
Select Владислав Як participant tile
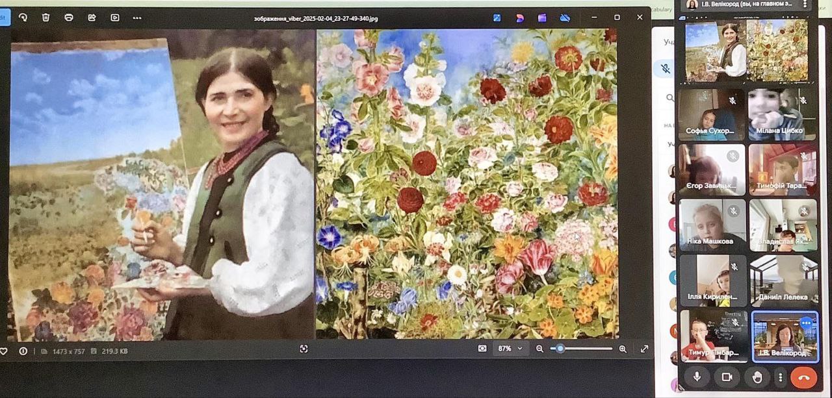tap(783, 225)
